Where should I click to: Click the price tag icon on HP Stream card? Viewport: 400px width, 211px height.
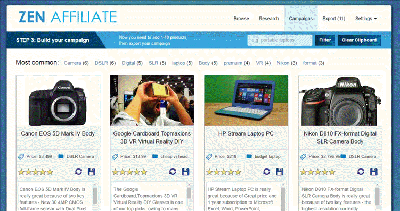(x=209, y=156)
